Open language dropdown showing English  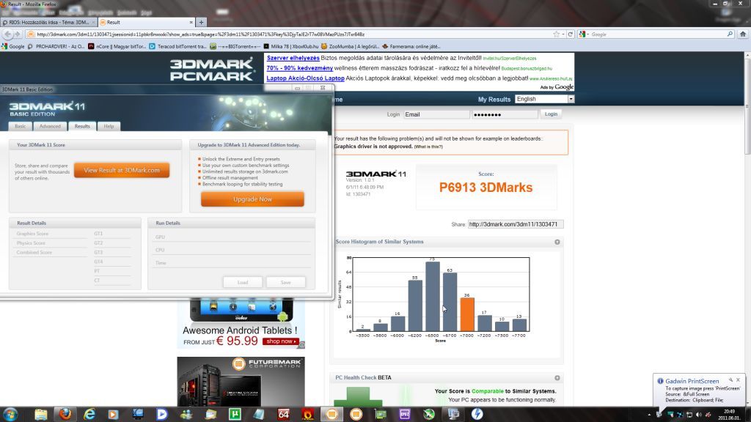pyautogui.click(x=544, y=99)
